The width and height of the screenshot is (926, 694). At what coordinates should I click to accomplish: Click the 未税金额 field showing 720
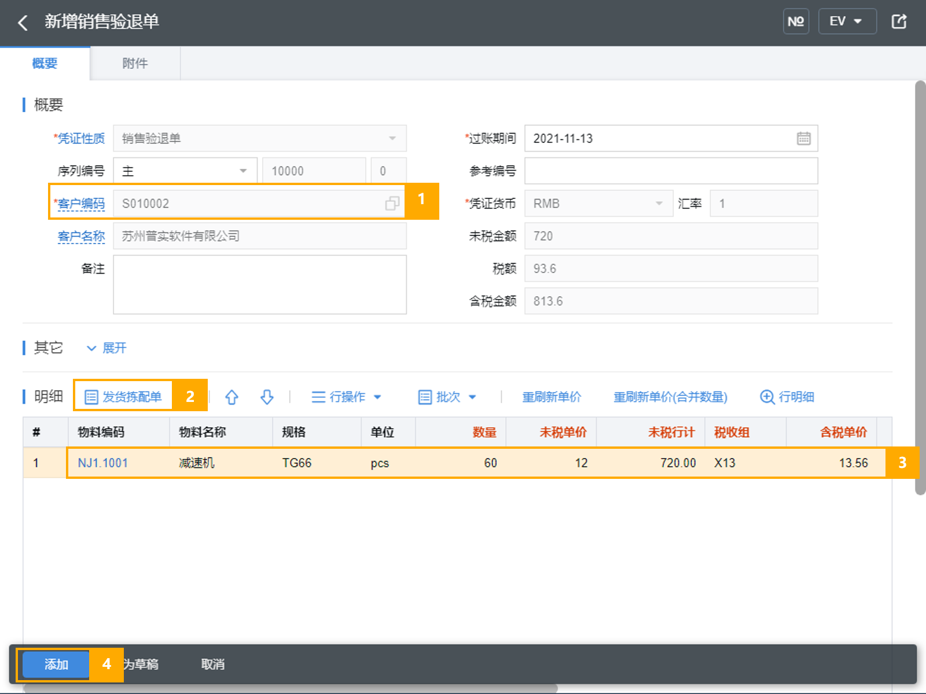tap(671, 236)
